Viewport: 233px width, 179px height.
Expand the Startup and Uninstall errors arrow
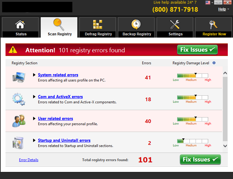pyautogui.click(x=34, y=141)
